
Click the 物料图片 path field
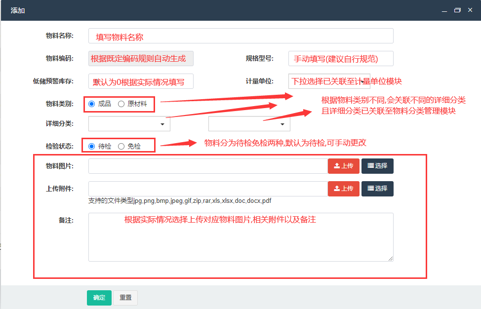pos(208,166)
